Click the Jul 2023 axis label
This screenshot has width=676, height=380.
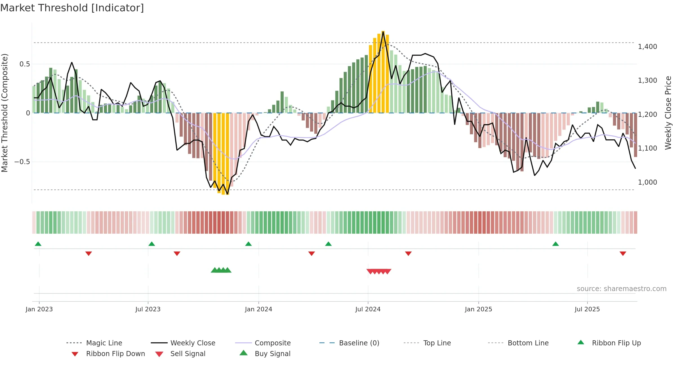pyautogui.click(x=148, y=309)
